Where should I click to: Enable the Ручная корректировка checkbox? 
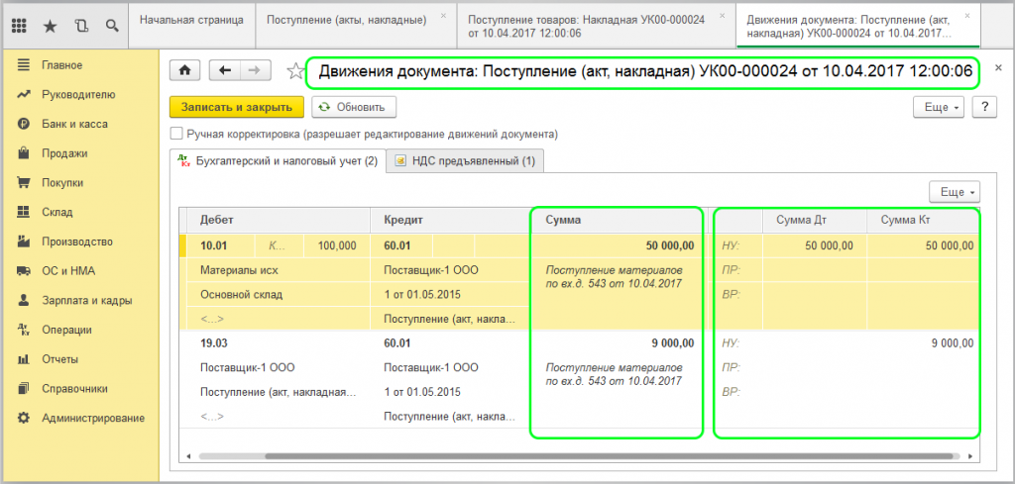177,134
